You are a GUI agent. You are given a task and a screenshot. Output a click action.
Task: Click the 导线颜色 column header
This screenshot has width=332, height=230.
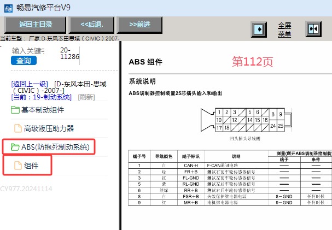(x=164, y=156)
